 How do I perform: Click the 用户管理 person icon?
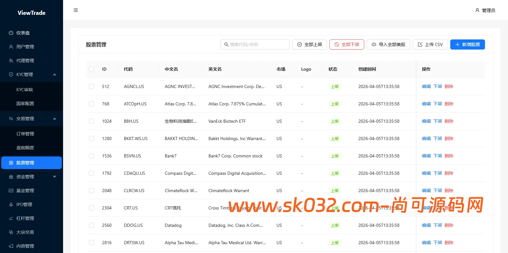pos(11,47)
